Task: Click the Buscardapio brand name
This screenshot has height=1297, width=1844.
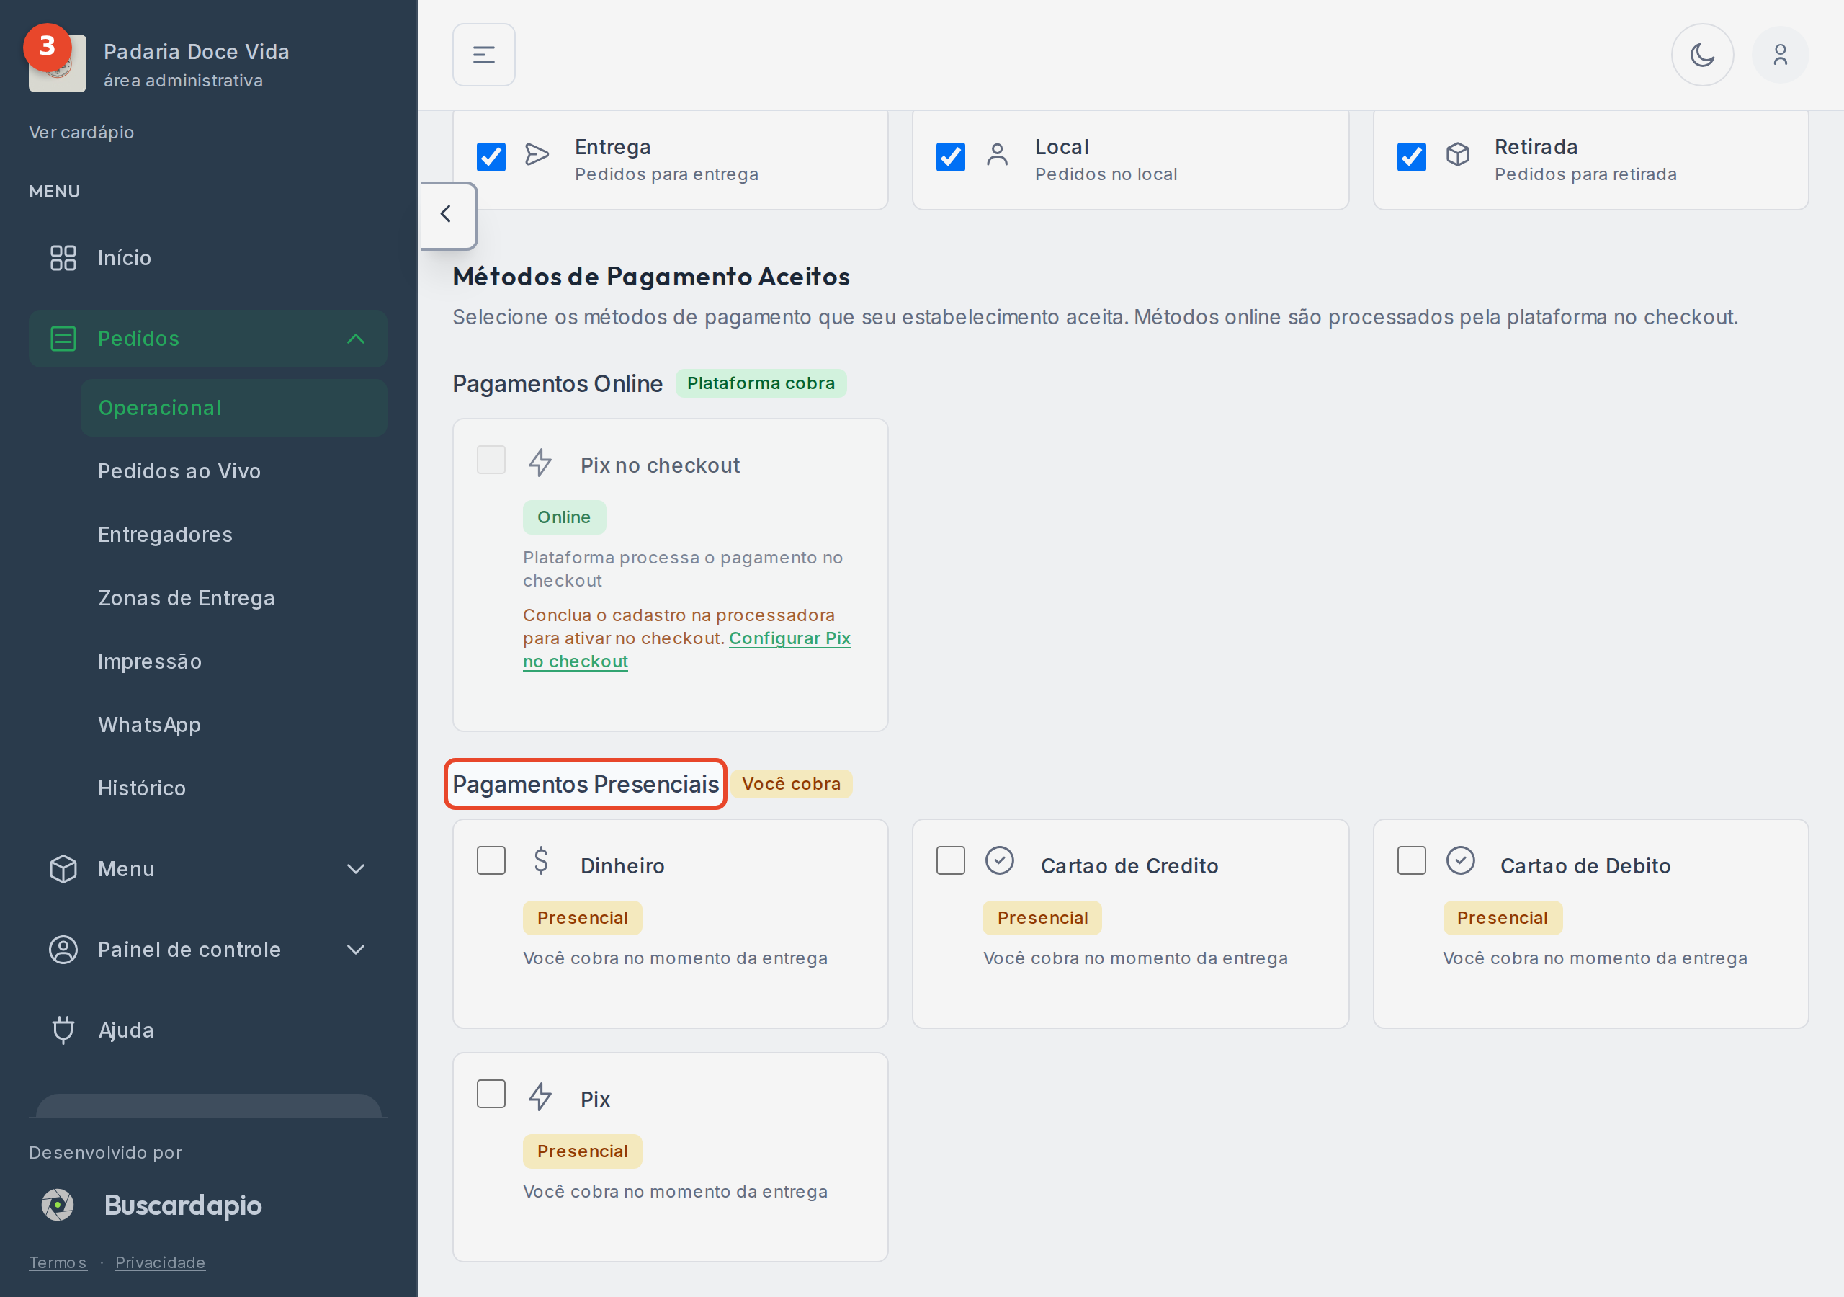Action: [x=183, y=1205]
